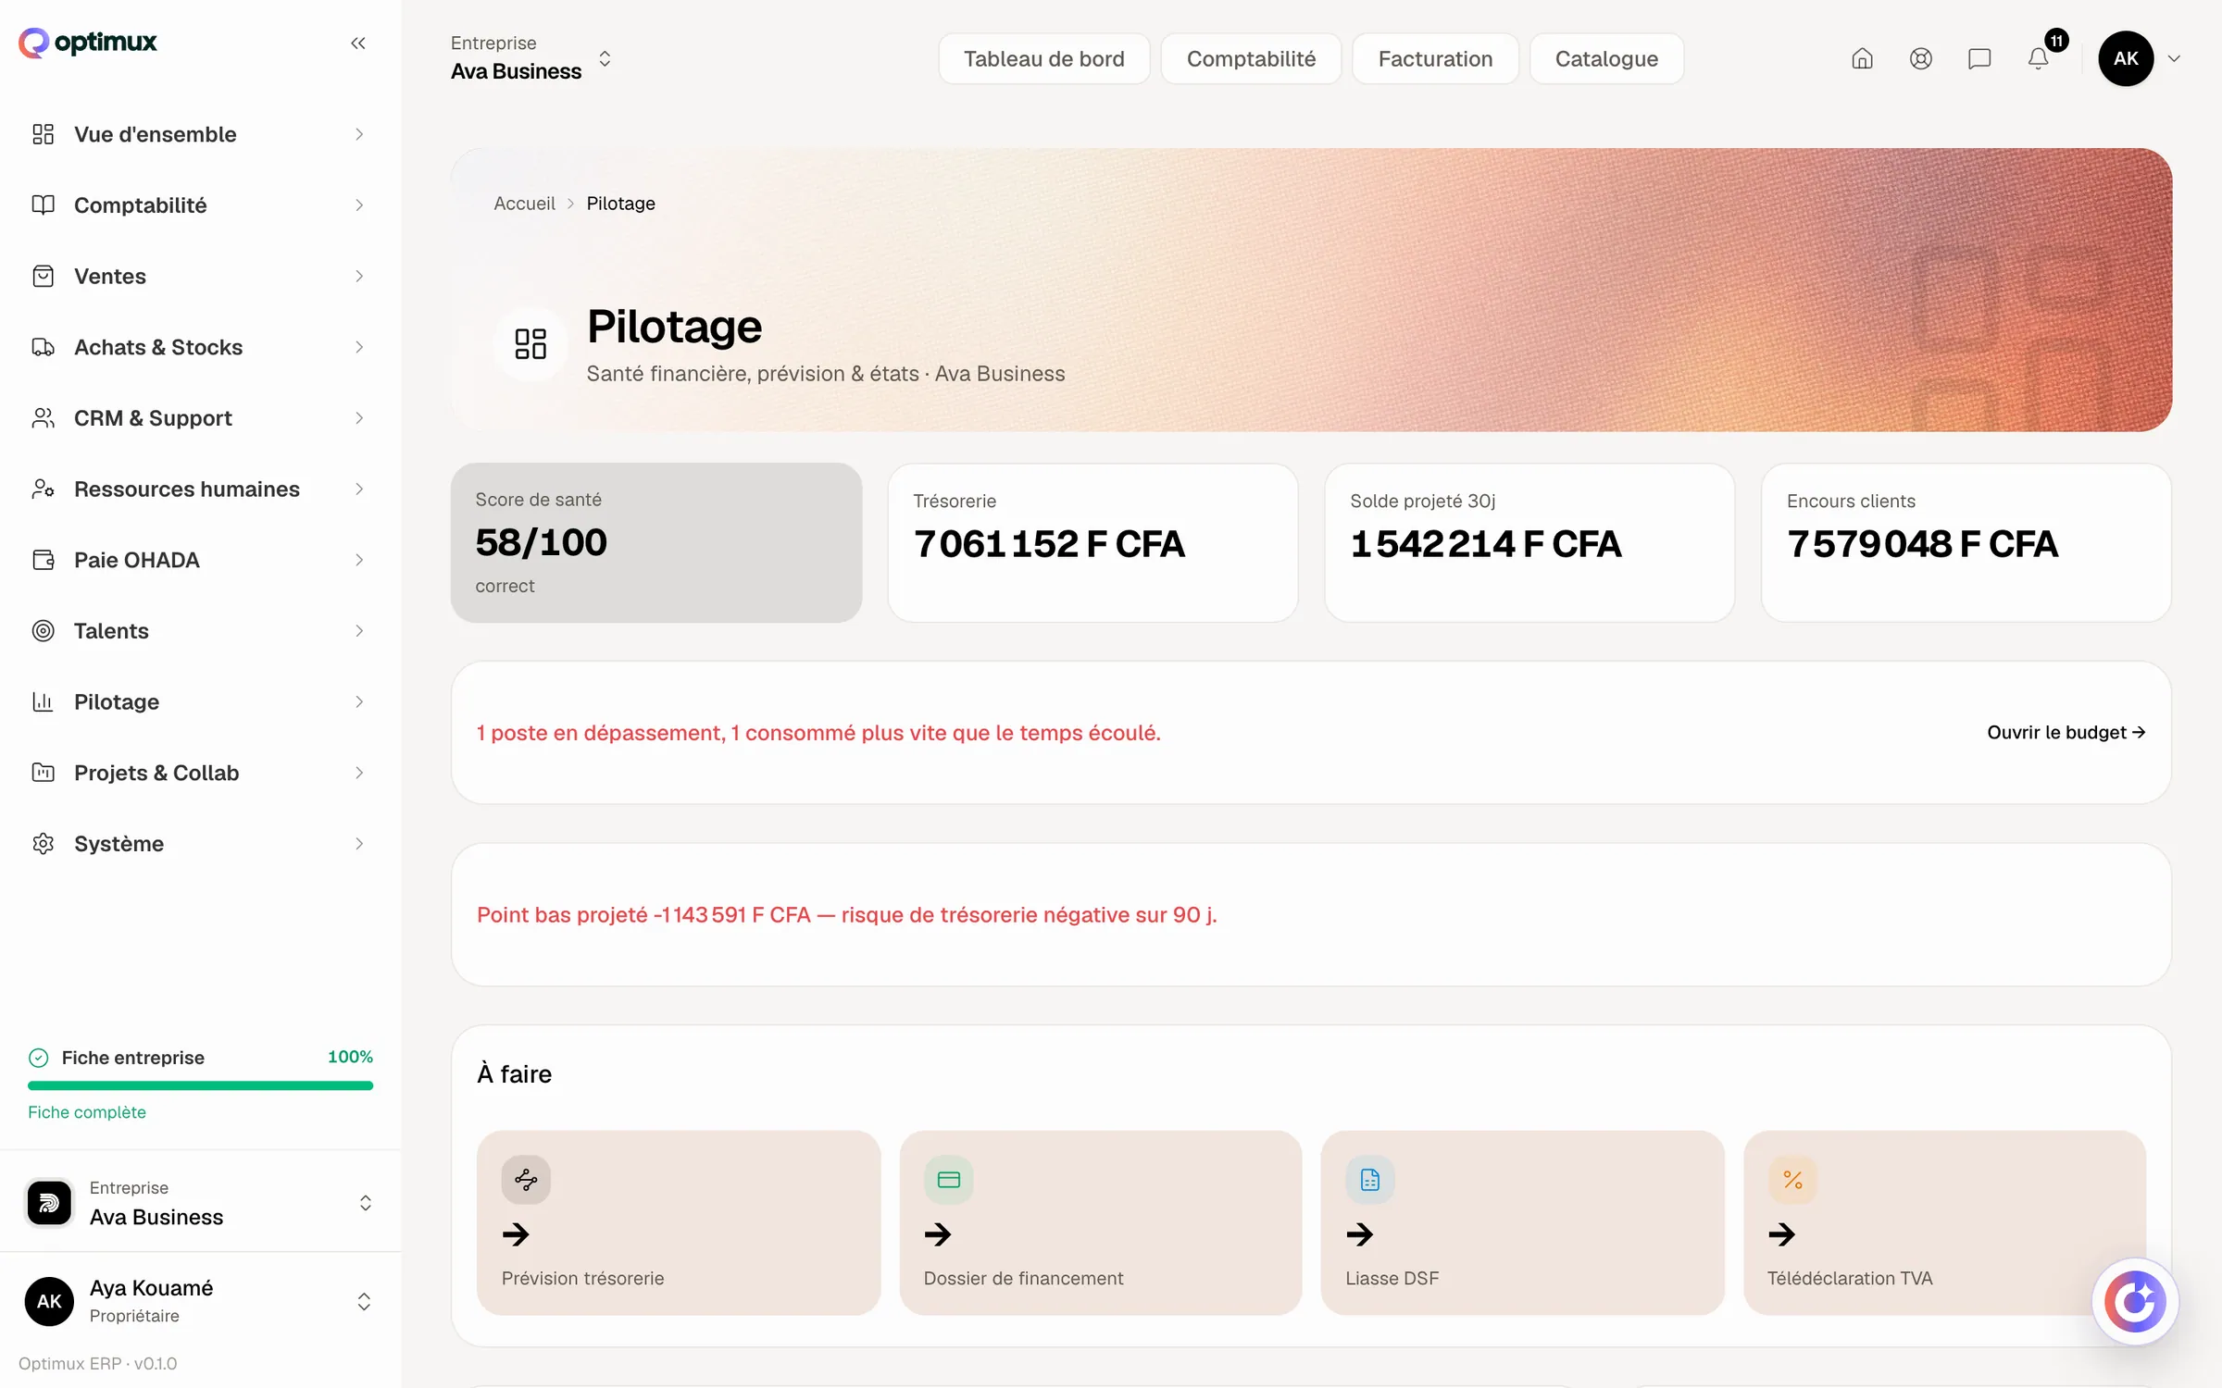The width and height of the screenshot is (2222, 1388).
Task: Click the Pilotage header grid icon
Action: tap(531, 343)
